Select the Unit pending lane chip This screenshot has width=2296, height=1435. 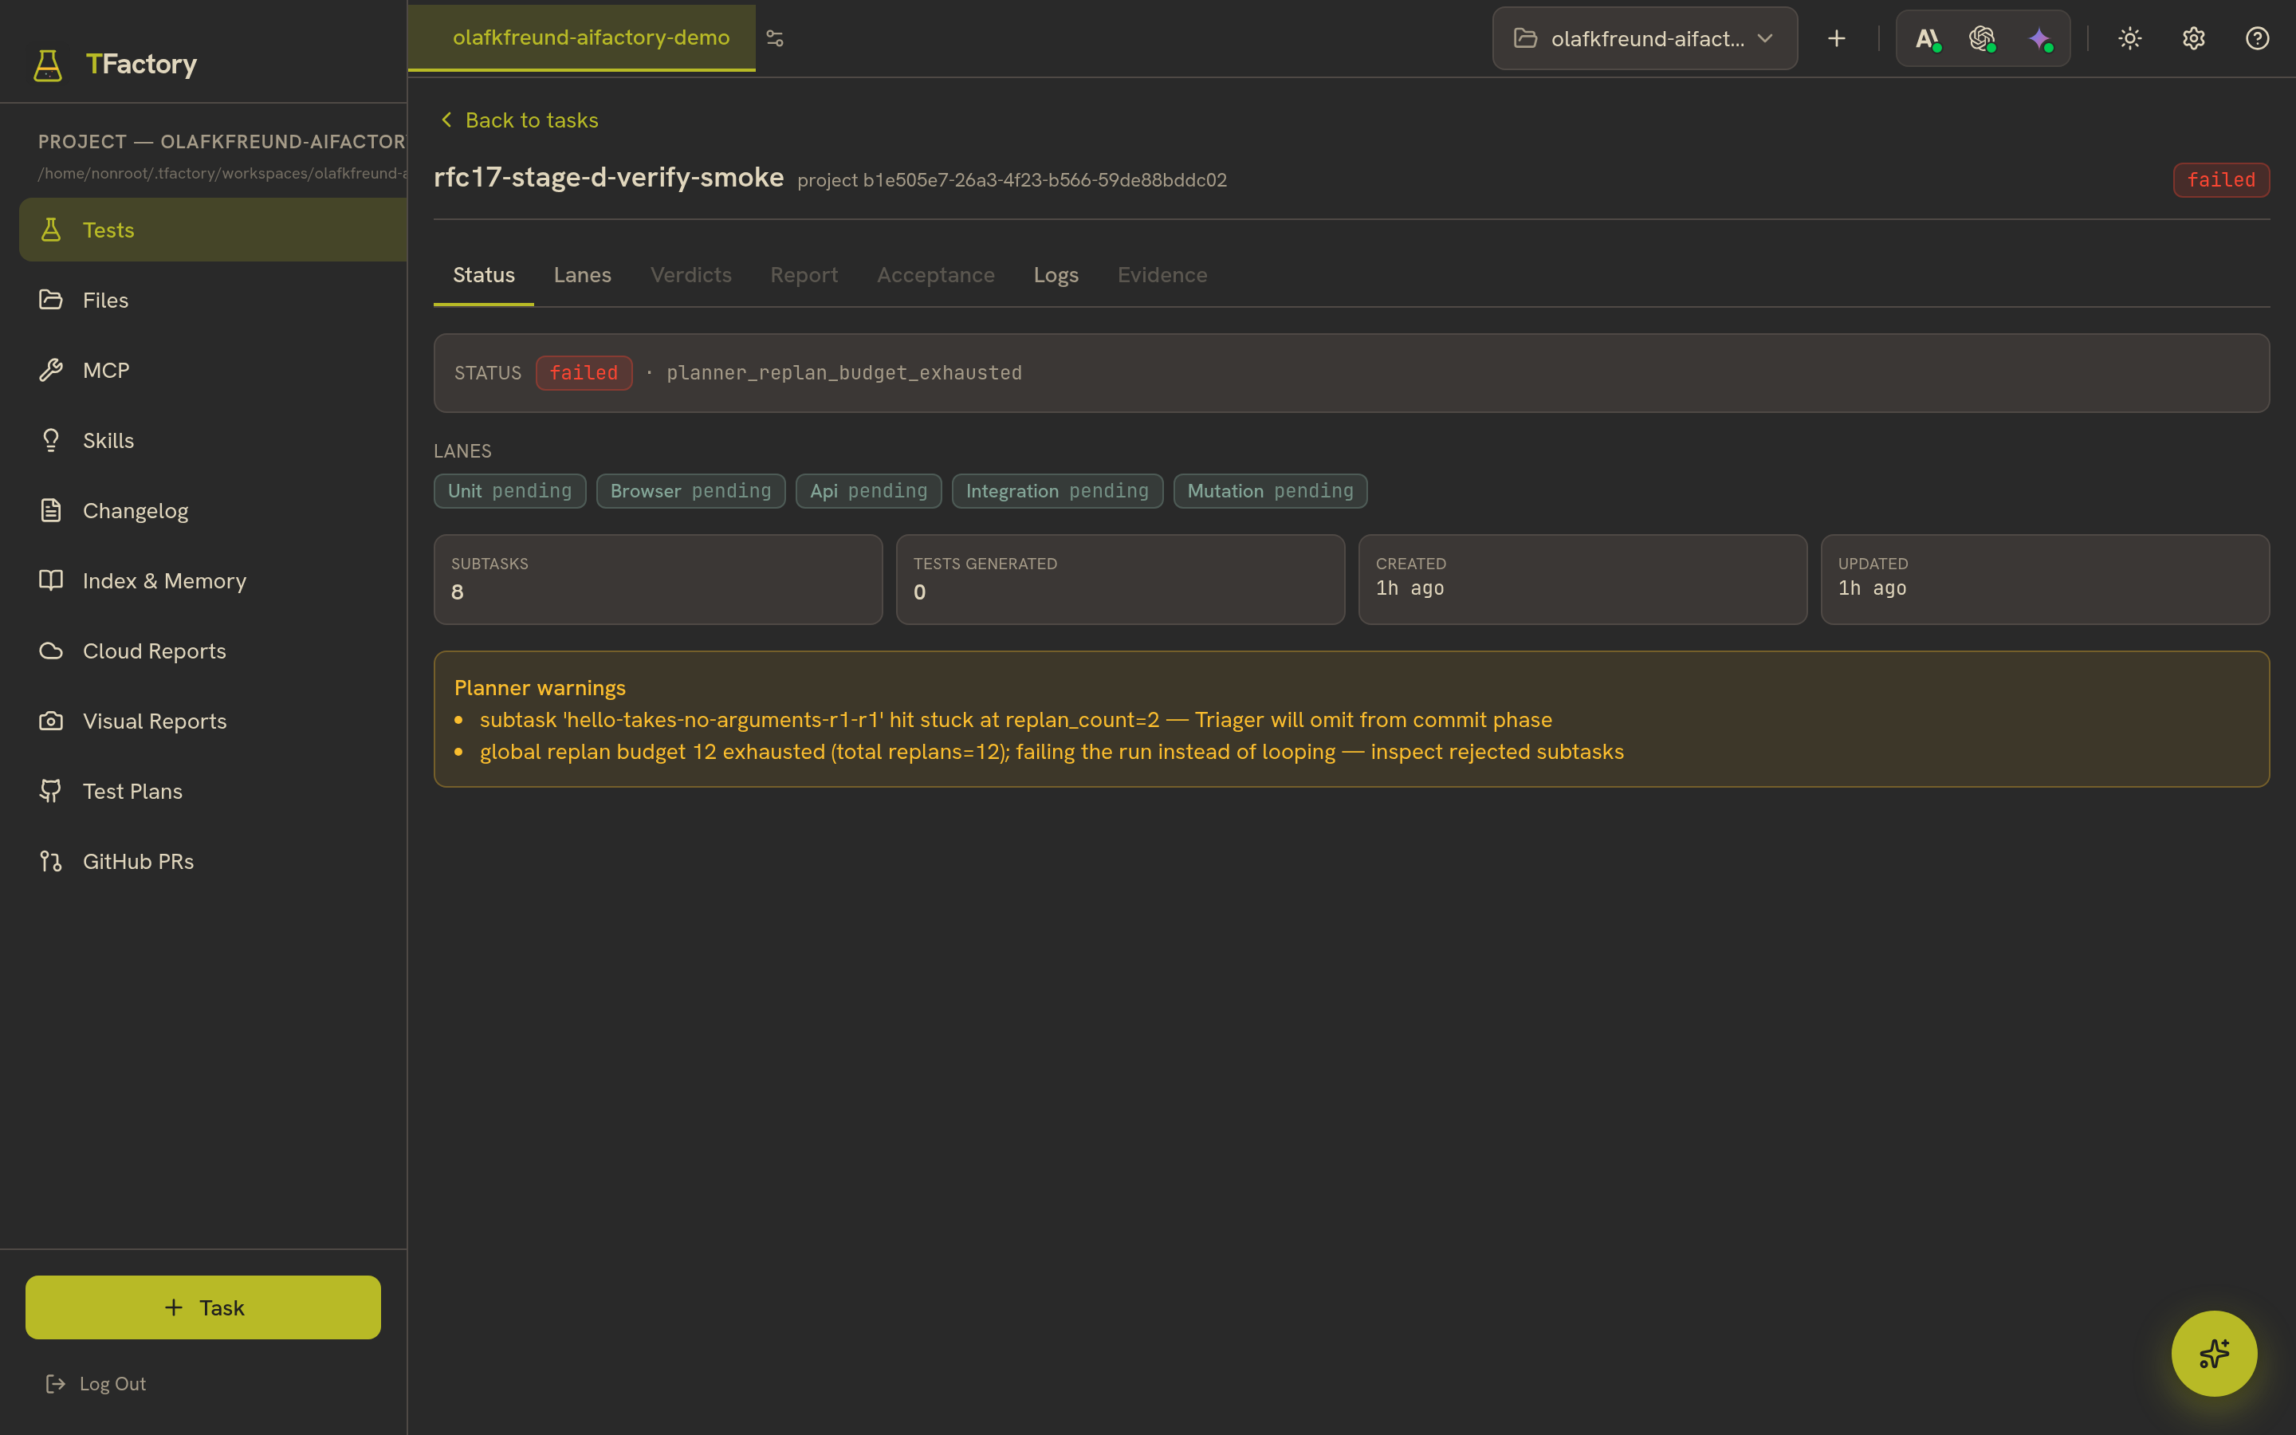[x=509, y=490]
